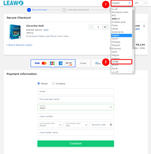Click the language list scrollbar down arrow
Screen dimensions: 151x154
tap(133, 72)
